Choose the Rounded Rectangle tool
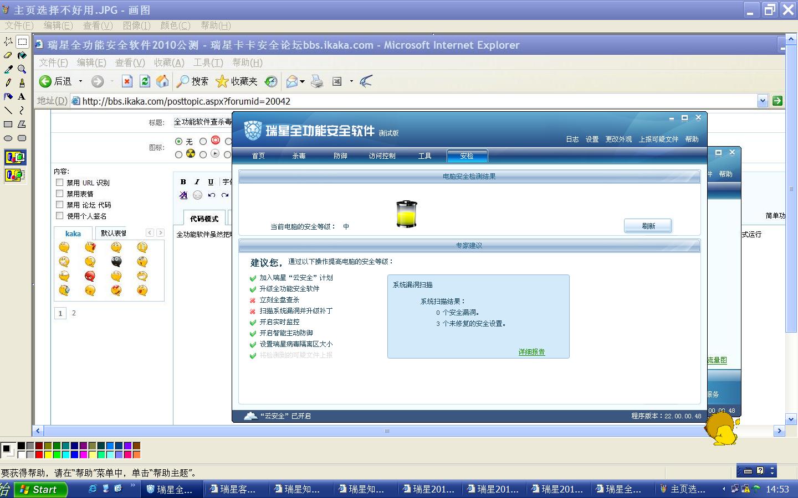Image resolution: width=798 pixels, height=498 pixels. pyautogui.click(x=22, y=138)
